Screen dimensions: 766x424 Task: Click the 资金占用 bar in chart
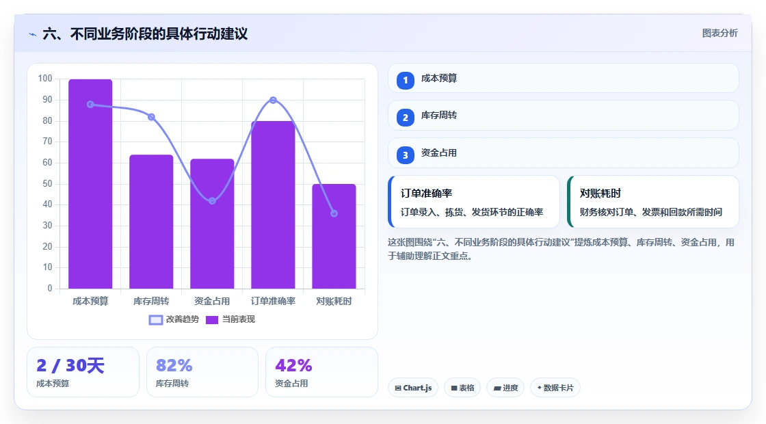[x=212, y=224]
